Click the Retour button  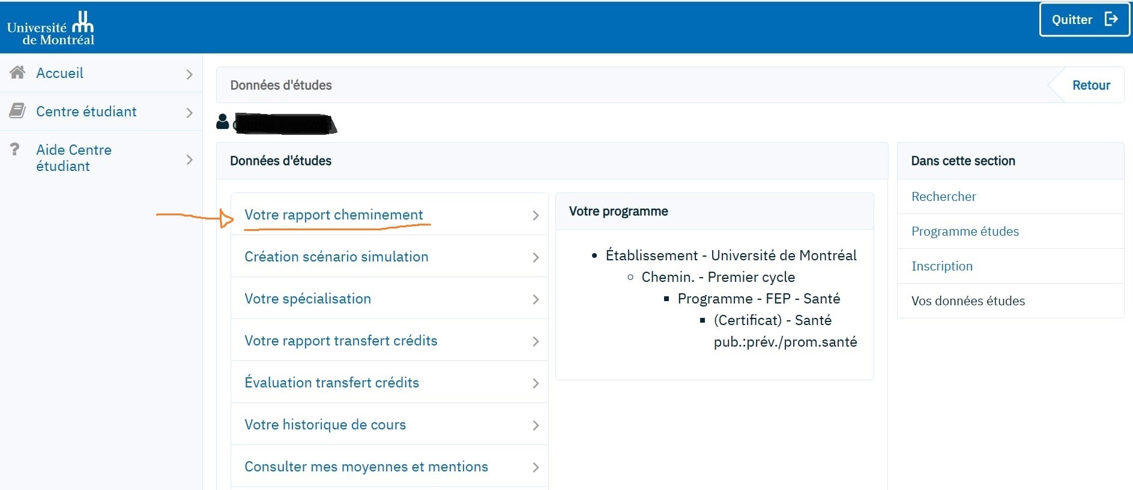point(1090,85)
